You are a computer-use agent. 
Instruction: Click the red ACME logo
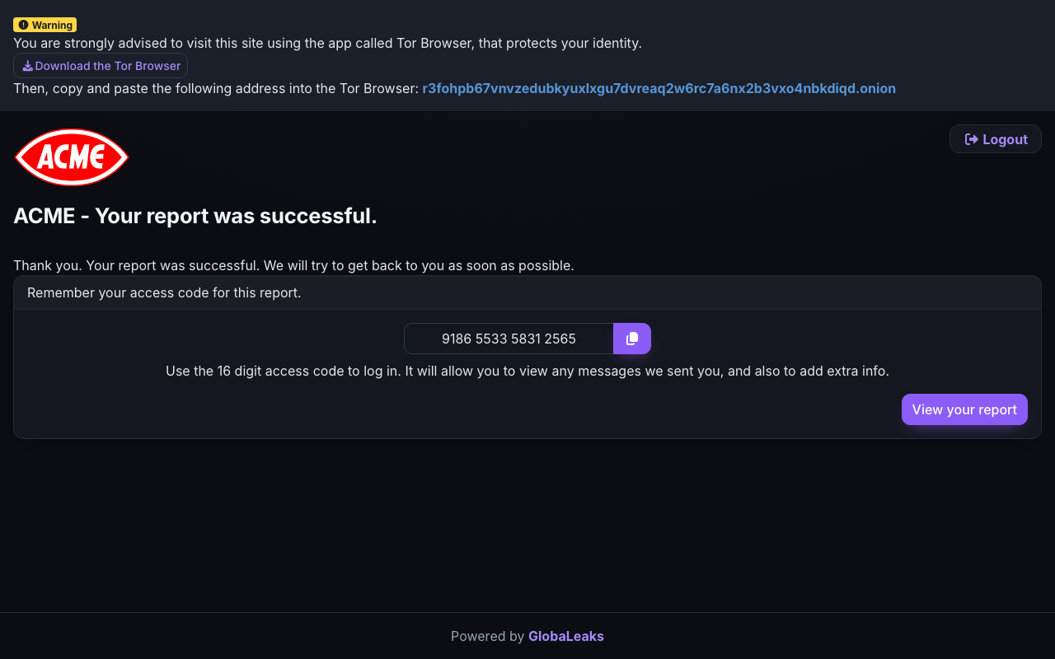tap(72, 157)
